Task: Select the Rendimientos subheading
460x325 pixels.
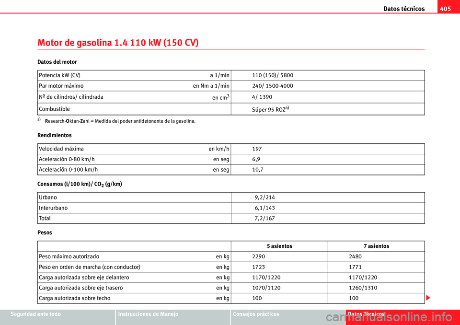Action: click(55, 135)
